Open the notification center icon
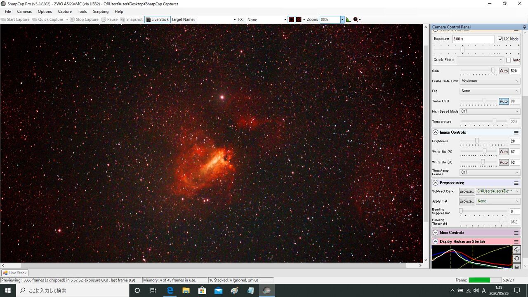The width and height of the screenshot is (528, 297). pos(517,290)
